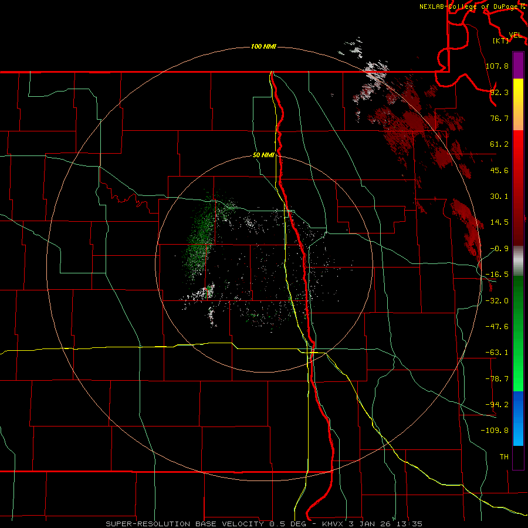This screenshot has height=528, width=528.
Task: Click the 92.3 value on velocity scale
Action: pyautogui.click(x=499, y=92)
